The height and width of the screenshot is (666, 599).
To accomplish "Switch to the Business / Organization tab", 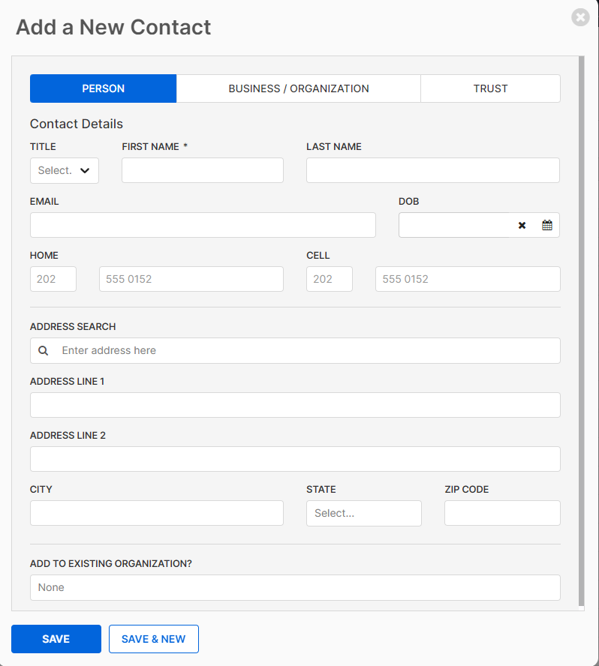I will coord(298,88).
